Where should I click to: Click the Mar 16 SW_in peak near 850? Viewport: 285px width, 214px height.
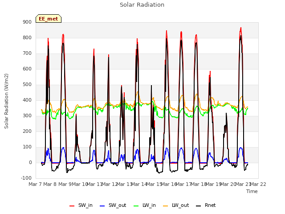[167, 31]
